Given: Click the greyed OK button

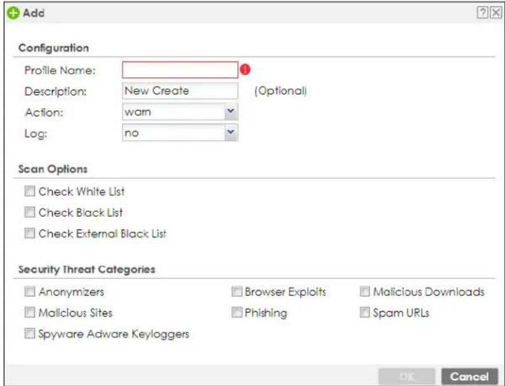Looking at the screenshot, I should pyautogui.click(x=407, y=376).
